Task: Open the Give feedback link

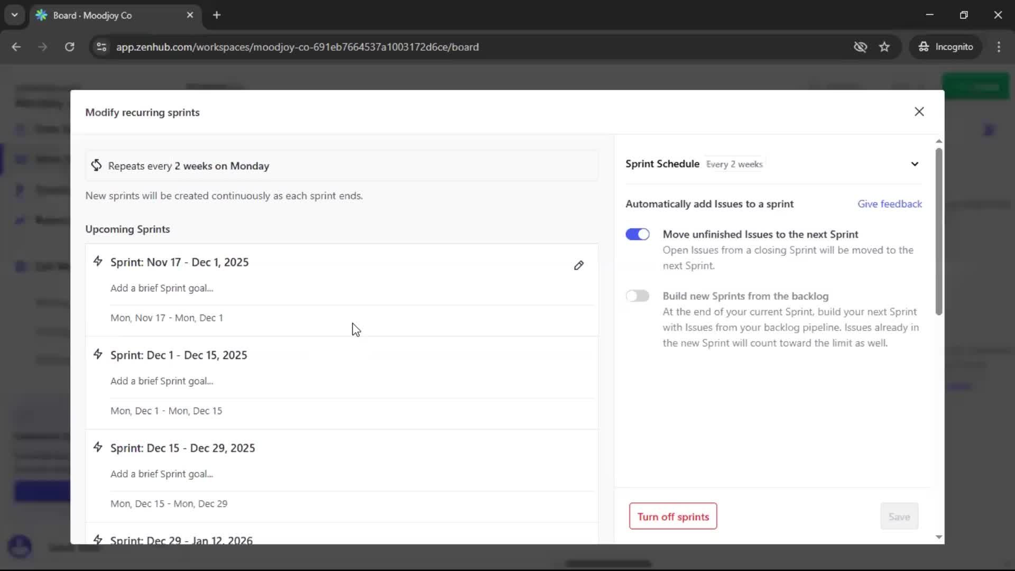Action: [890, 204]
